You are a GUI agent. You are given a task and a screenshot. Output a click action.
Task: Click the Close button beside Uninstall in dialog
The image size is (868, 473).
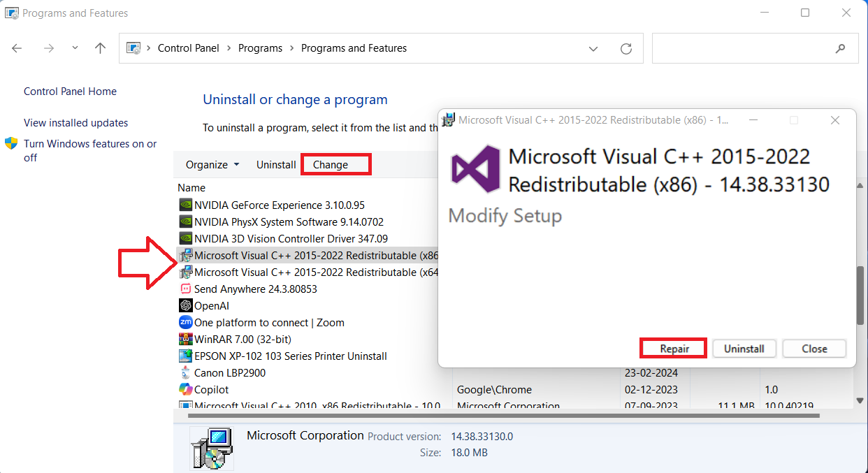click(x=814, y=349)
